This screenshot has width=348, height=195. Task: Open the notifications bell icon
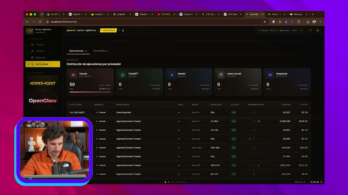(317, 30)
